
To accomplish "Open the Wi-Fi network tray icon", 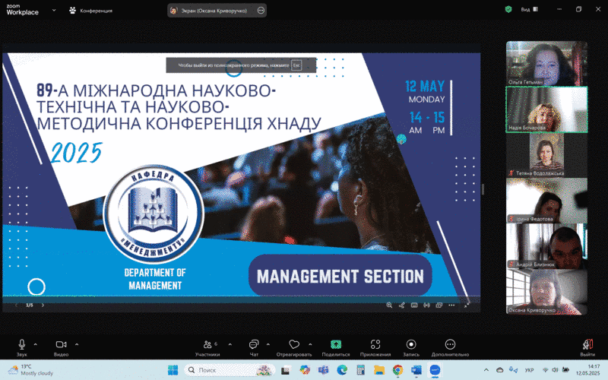I will point(546,370).
